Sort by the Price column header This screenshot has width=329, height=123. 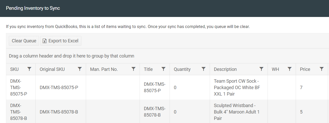(305, 69)
